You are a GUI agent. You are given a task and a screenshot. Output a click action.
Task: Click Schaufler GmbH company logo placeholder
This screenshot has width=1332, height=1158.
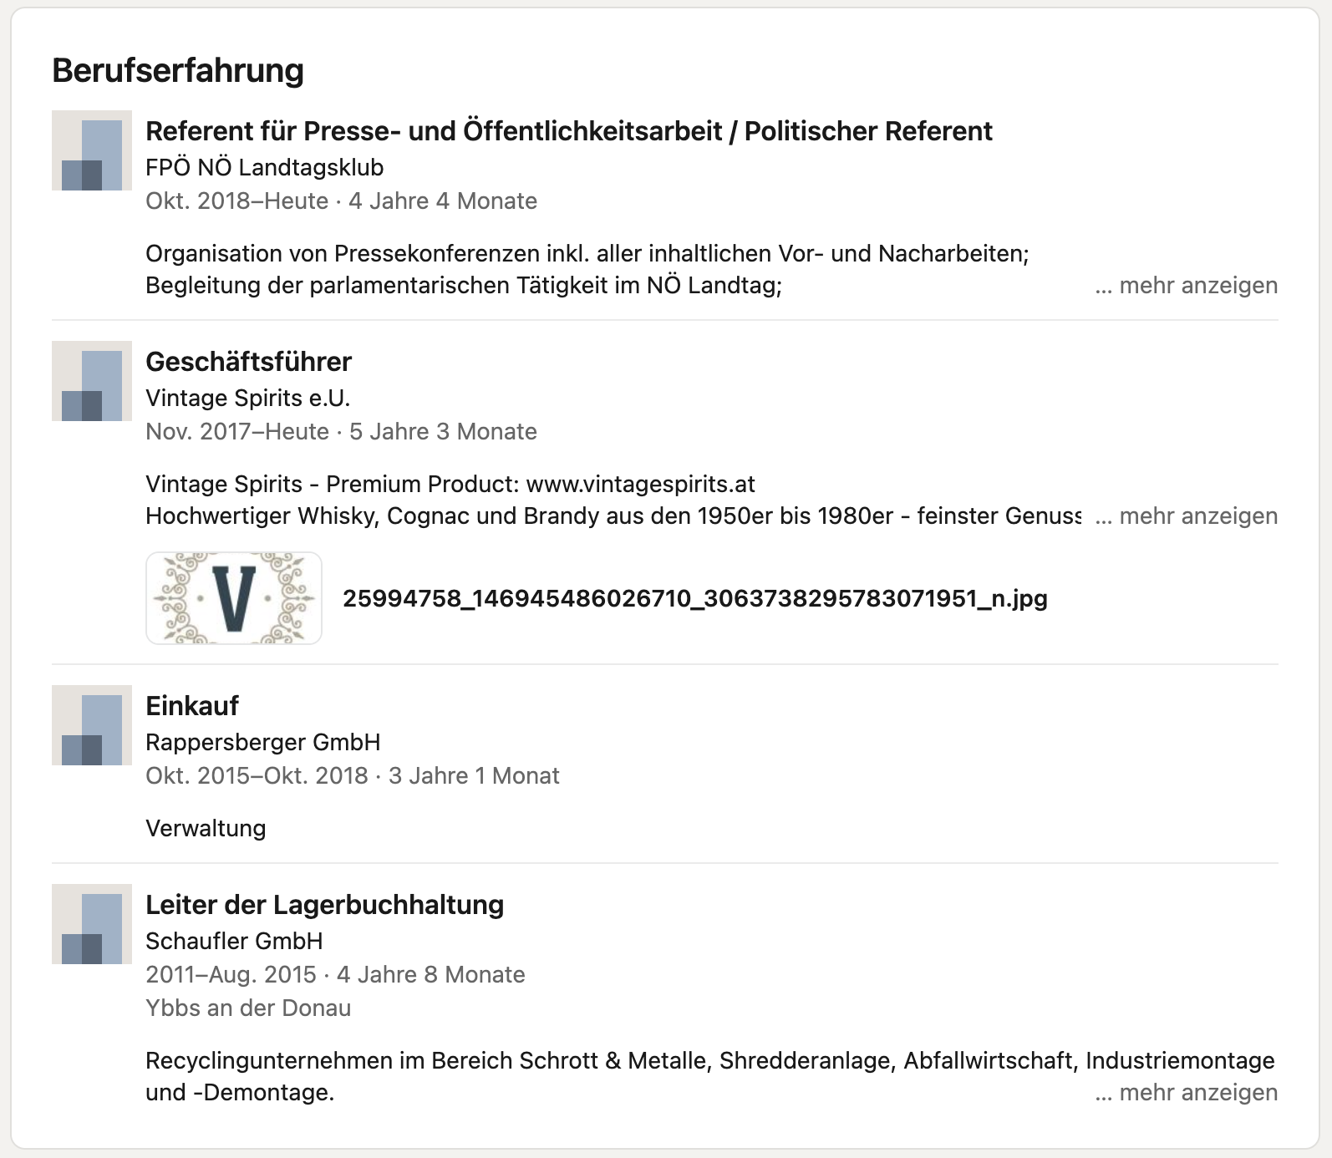92,924
